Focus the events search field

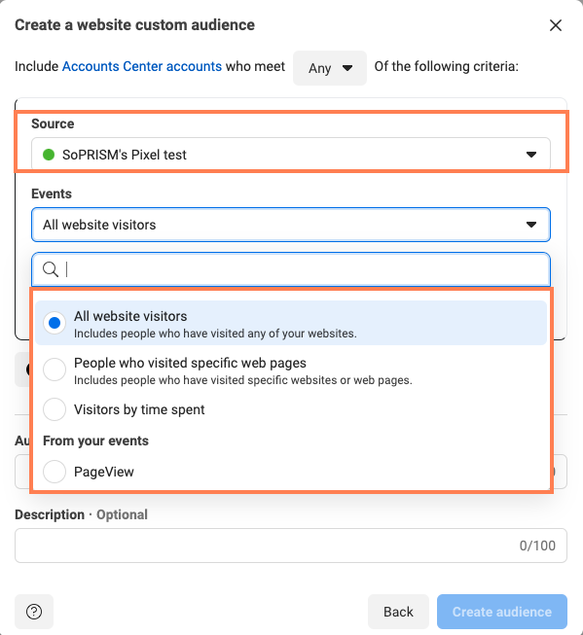click(x=291, y=269)
